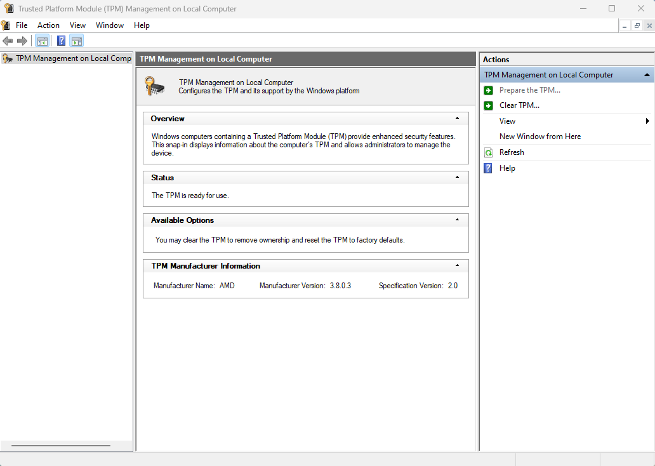The image size is (655, 466).
Task: Click horizontal scrollbar in tree pane
Action: click(61, 446)
